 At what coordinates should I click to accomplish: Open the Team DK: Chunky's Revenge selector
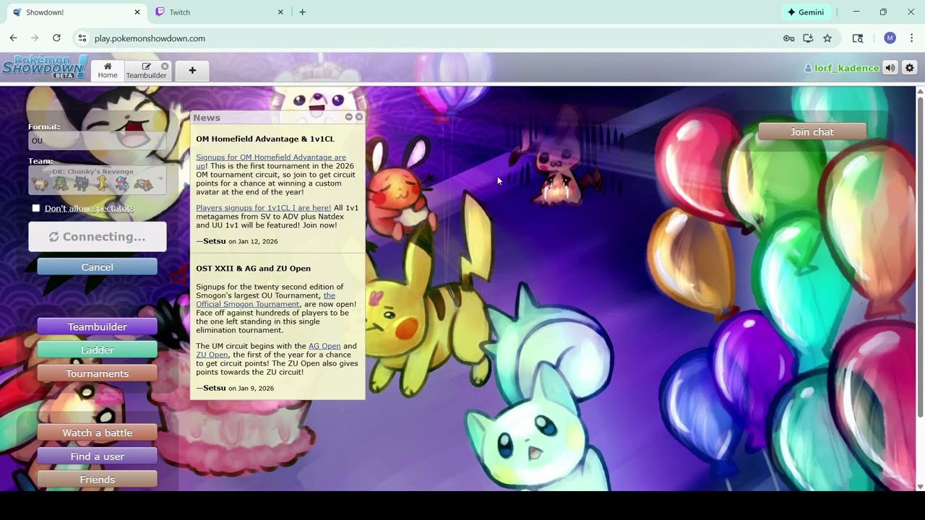point(97,181)
